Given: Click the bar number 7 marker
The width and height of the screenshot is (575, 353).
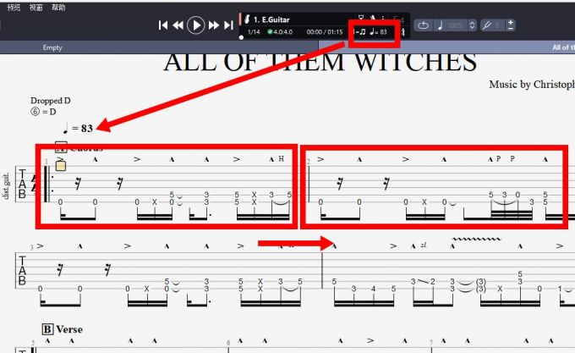Looking at the screenshot, I should pyautogui.click(x=431, y=342).
